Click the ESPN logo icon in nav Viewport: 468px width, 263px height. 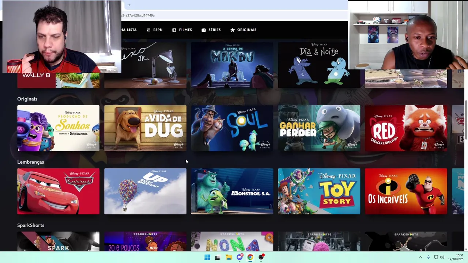point(148,30)
